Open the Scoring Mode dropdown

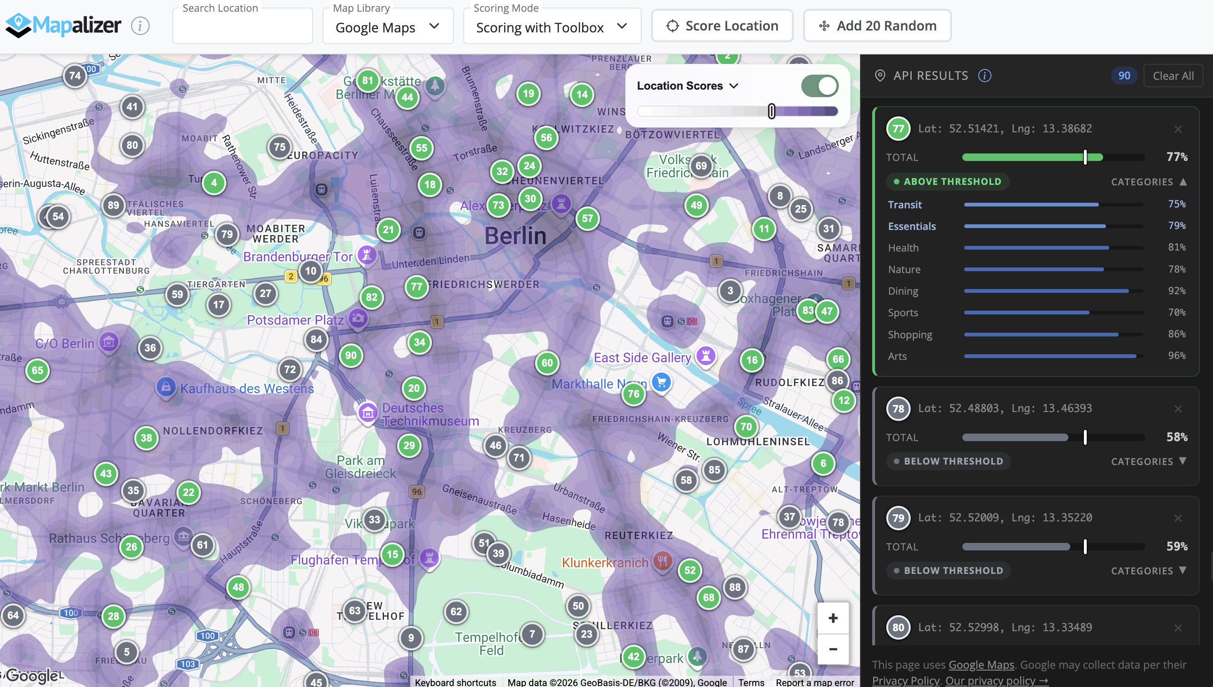click(552, 27)
